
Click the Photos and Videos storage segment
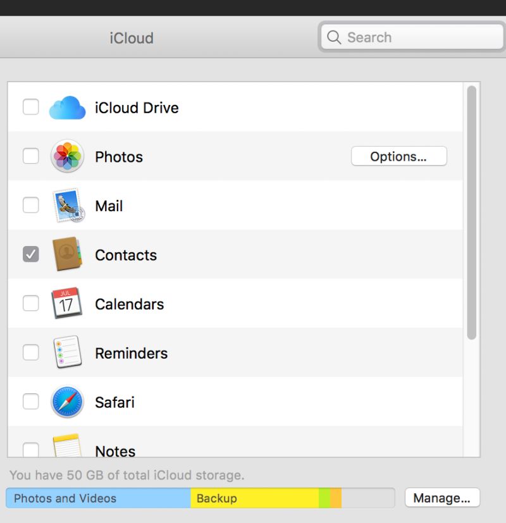[98, 498]
